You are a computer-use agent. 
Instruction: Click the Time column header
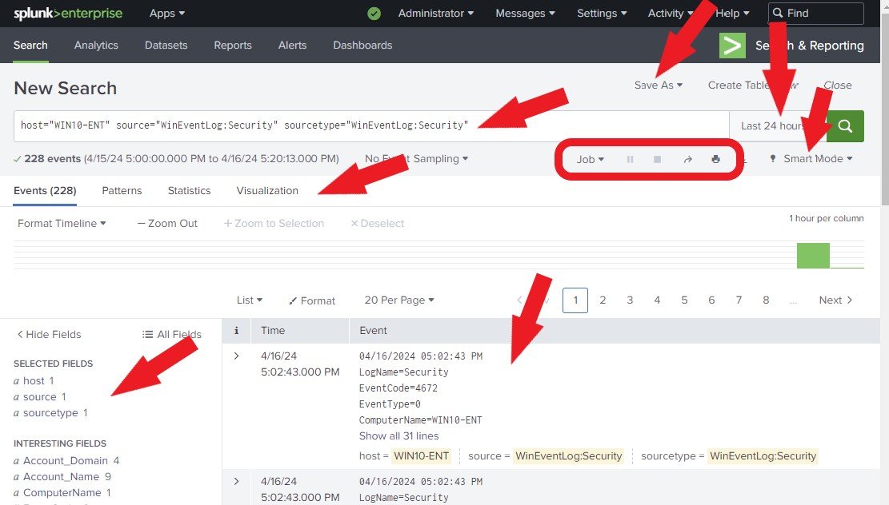point(273,331)
